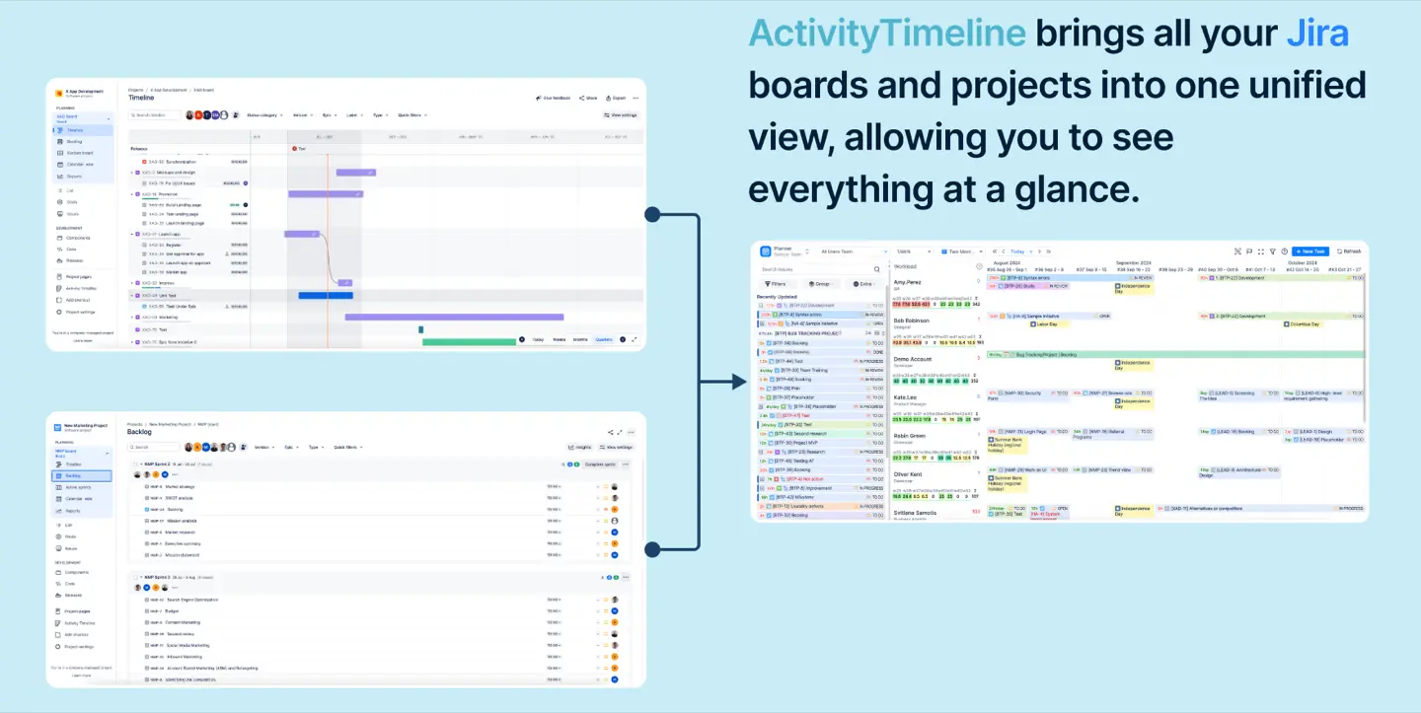Click Refresh in the Planner toolbar

[1349, 251]
